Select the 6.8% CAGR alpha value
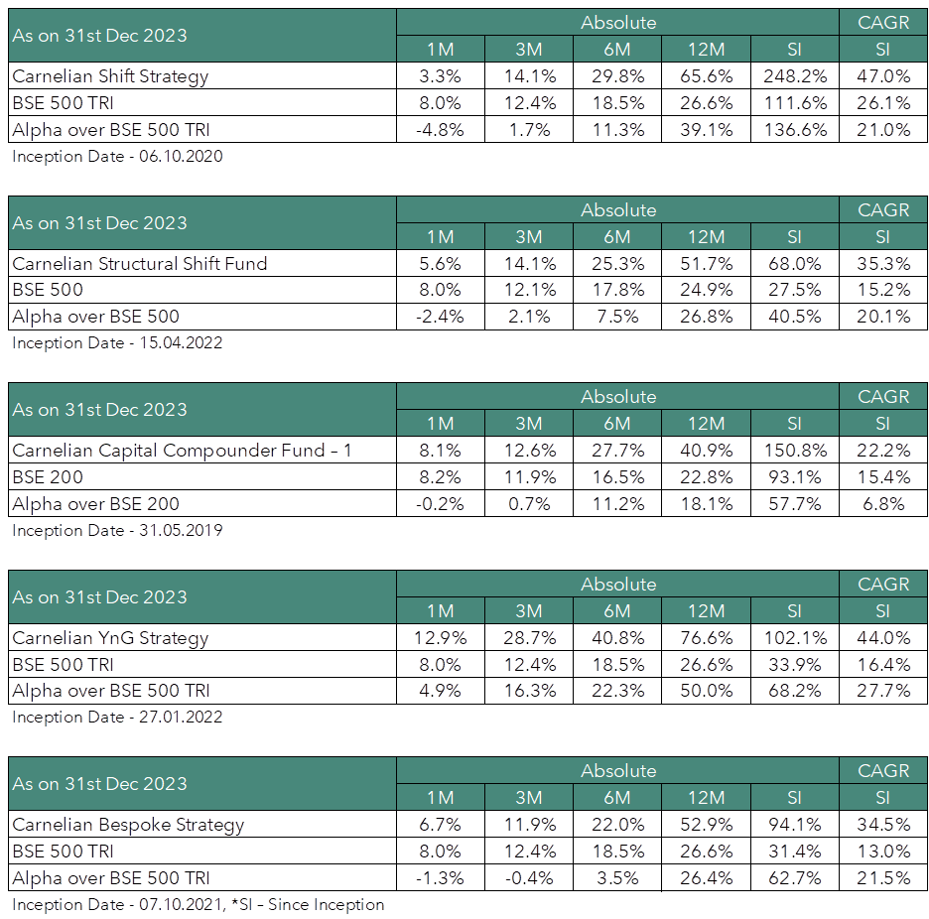The width and height of the screenshot is (929, 919). [883, 503]
